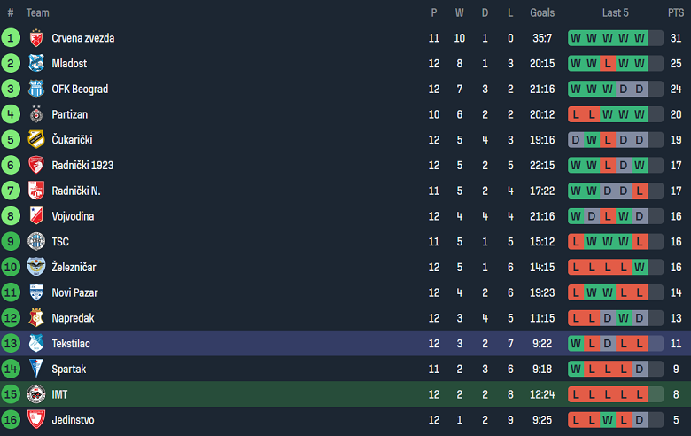
Task: Click the Last 5 column header
Action: 616,12
